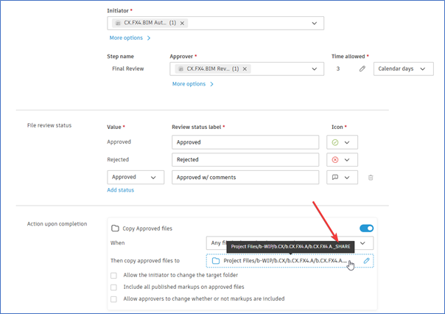The width and height of the screenshot is (445, 314).
Task: Edit the Approved w/ comments label field
Action: 245,178
